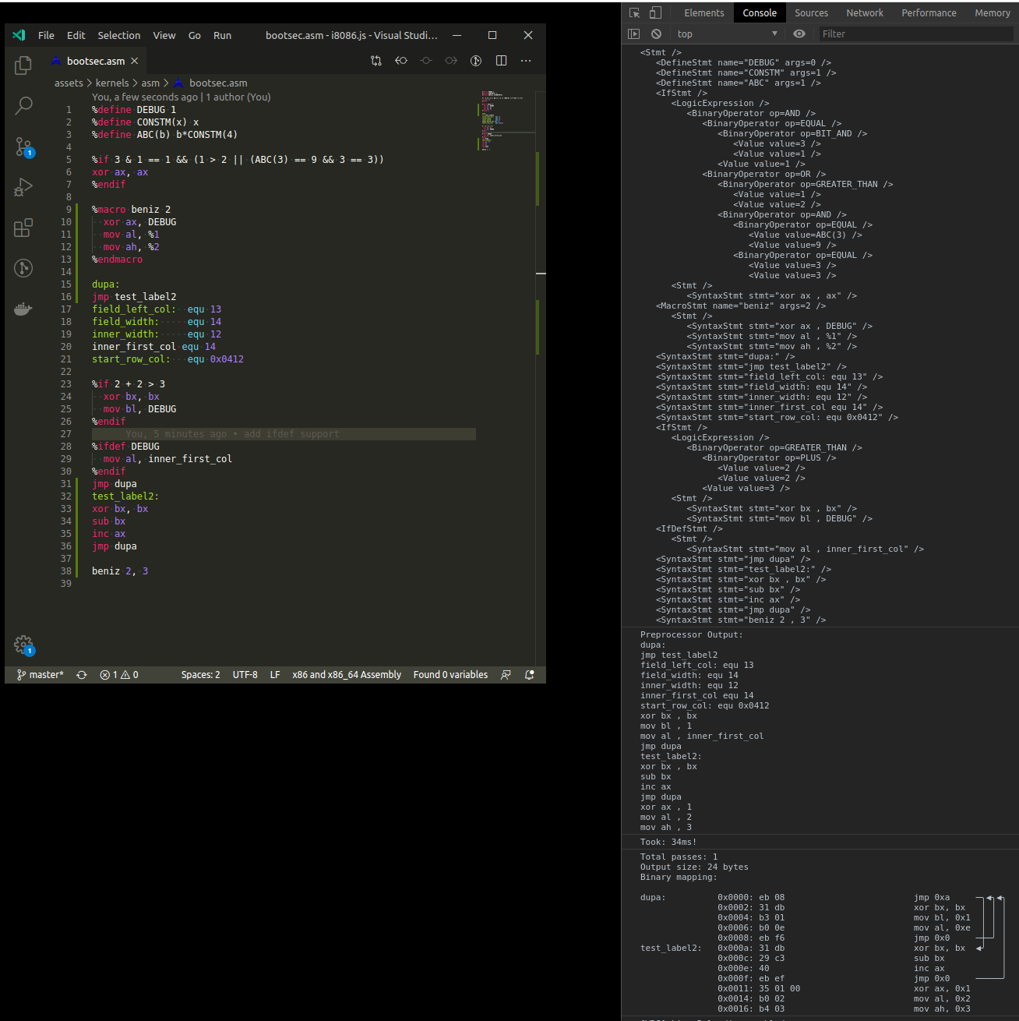Show the console sidebar
1019x1021 pixels.
pyautogui.click(x=633, y=34)
